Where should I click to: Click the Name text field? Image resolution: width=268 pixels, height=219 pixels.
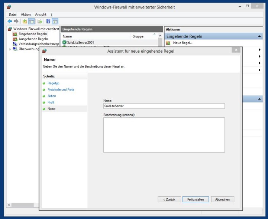pos(164,106)
